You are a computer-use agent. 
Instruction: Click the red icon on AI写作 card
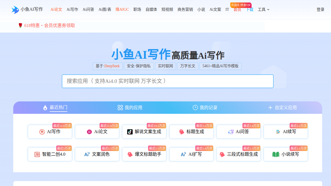point(42,132)
